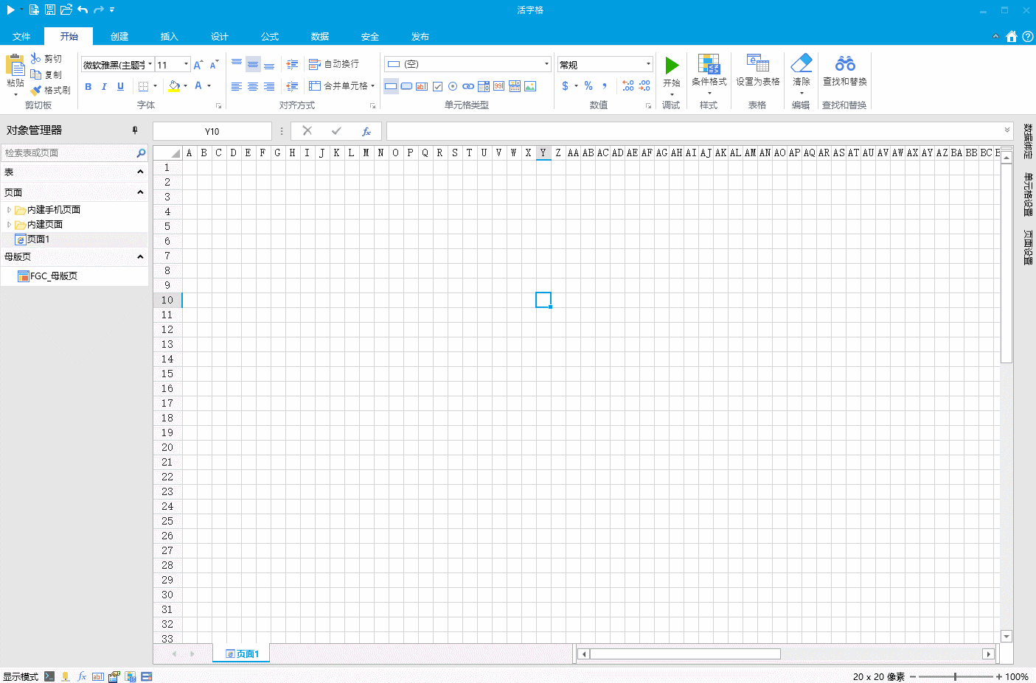1036x683 pixels.
Task: Open the font name dropdown
Action: pyautogui.click(x=150, y=64)
